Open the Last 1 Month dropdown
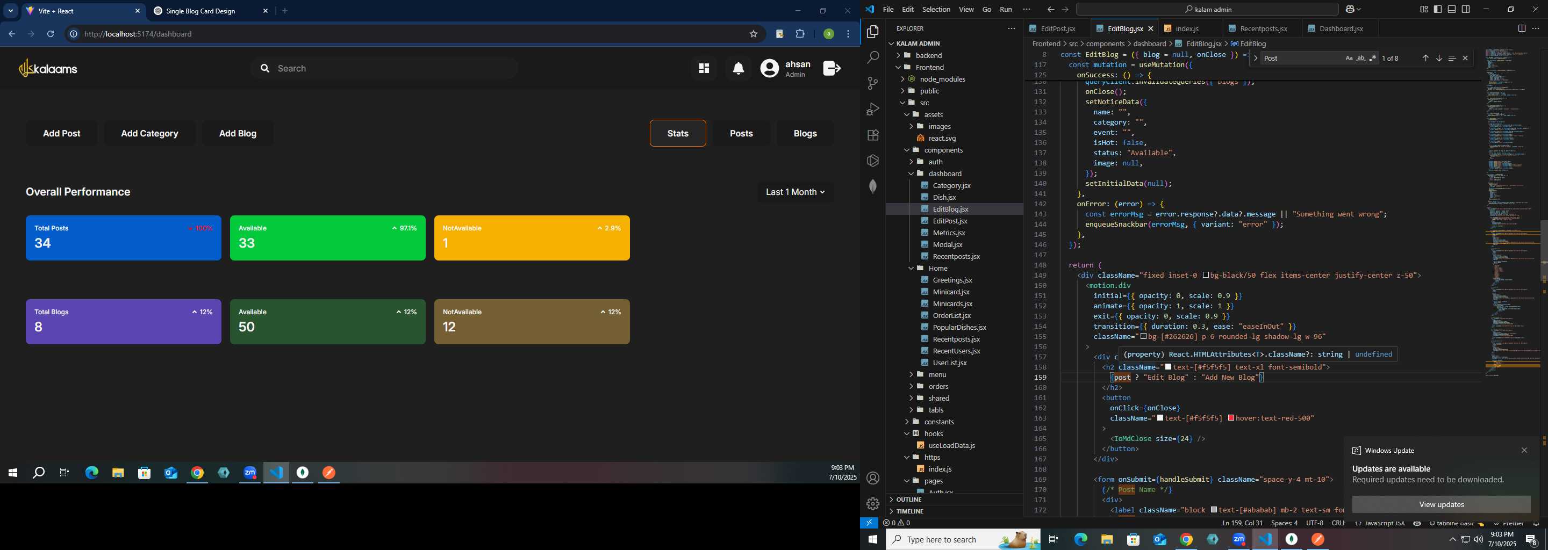Screen dimensions: 1548x550 click(795, 192)
